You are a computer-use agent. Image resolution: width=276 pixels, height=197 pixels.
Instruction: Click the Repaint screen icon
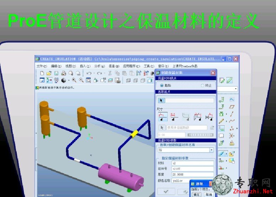42,80
